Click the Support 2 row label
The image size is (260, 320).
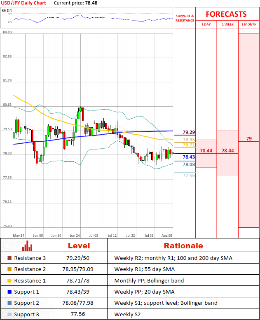(26, 303)
